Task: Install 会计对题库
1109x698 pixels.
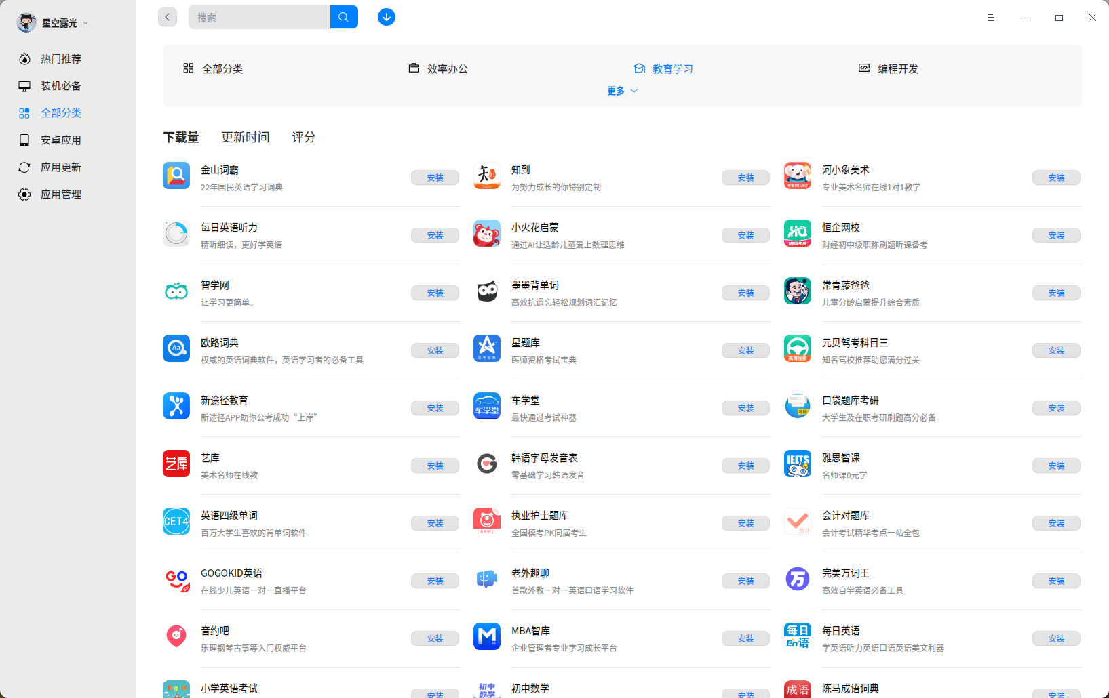Action: click(1057, 523)
